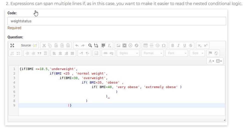Open the background color picker
250x128 pixels.
(219, 61)
